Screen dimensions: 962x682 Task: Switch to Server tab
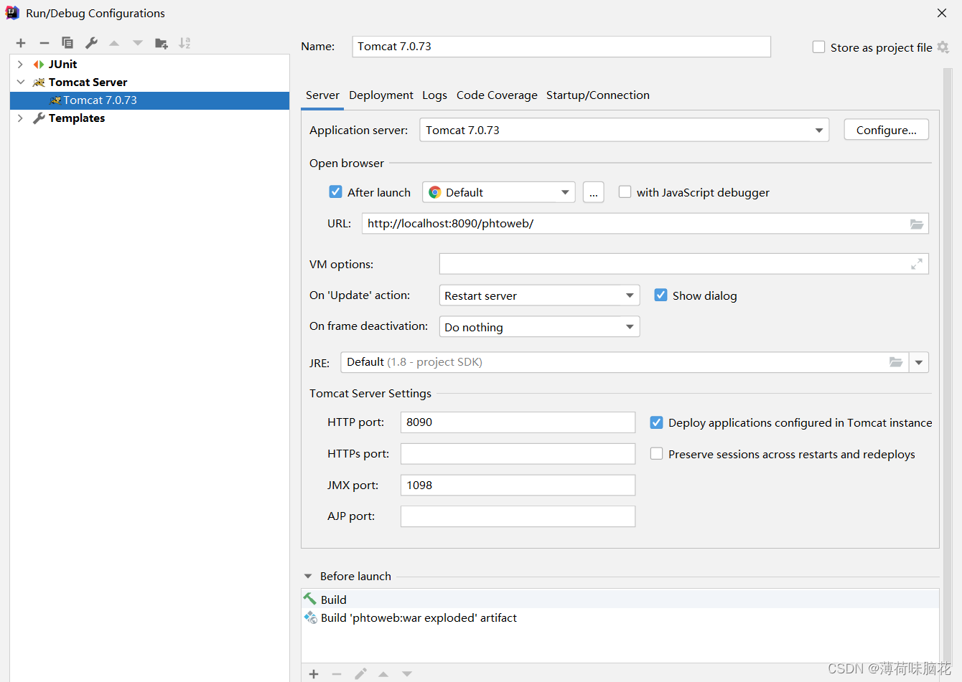pos(322,95)
